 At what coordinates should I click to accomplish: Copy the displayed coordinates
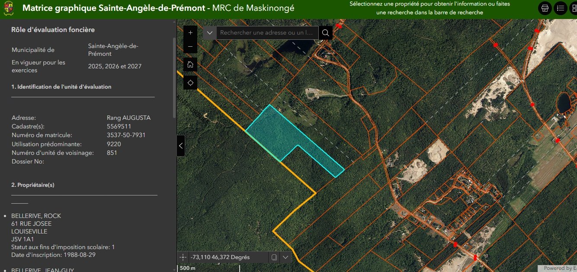pos(274,257)
